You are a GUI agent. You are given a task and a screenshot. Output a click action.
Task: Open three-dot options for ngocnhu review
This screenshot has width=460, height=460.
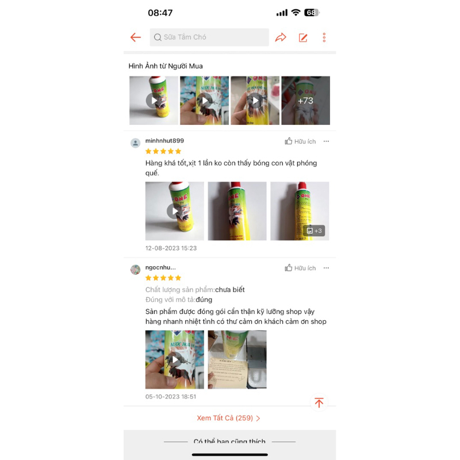point(326,268)
